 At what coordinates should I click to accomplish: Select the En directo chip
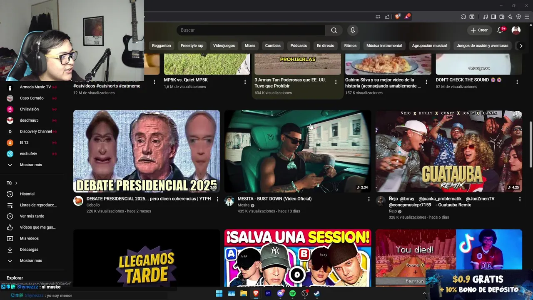(326, 45)
